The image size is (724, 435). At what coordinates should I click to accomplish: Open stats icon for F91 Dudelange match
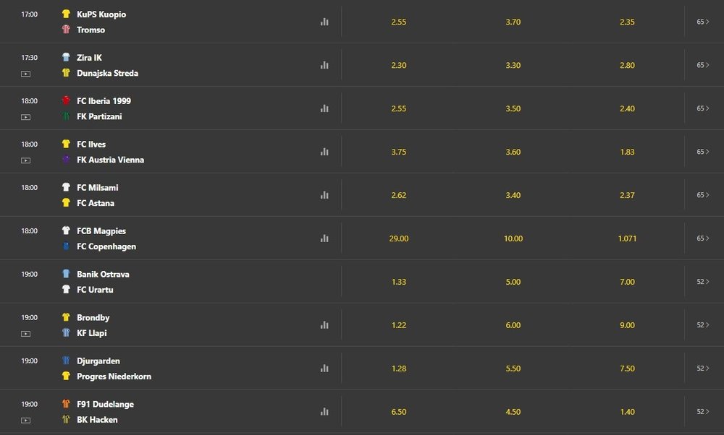click(324, 411)
